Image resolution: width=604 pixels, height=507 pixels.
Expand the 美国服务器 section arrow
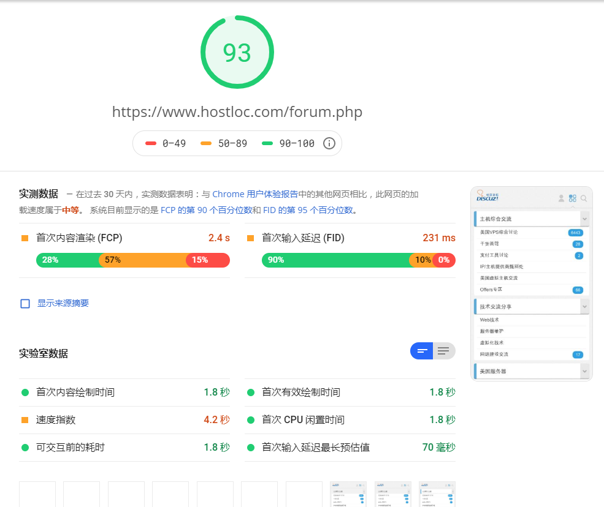[585, 371]
